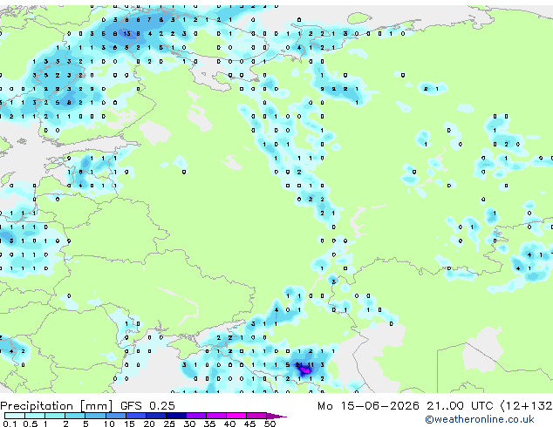The height and width of the screenshot is (427, 553).
Task: Click the '11' precipitation value on map
Action: 311,365
